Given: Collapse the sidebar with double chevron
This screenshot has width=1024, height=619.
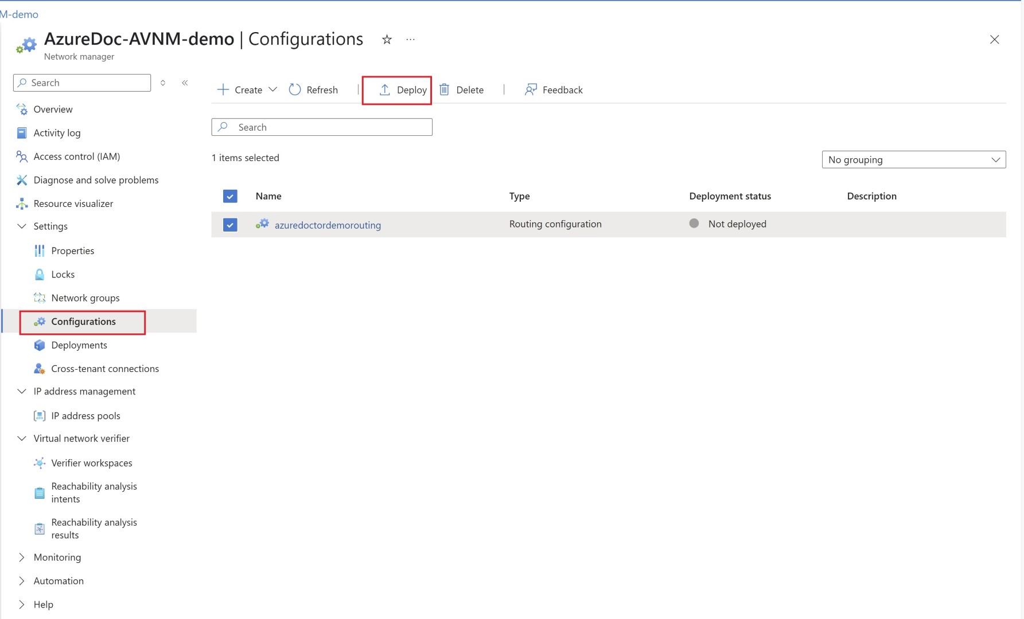Looking at the screenshot, I should coord(185,83).
